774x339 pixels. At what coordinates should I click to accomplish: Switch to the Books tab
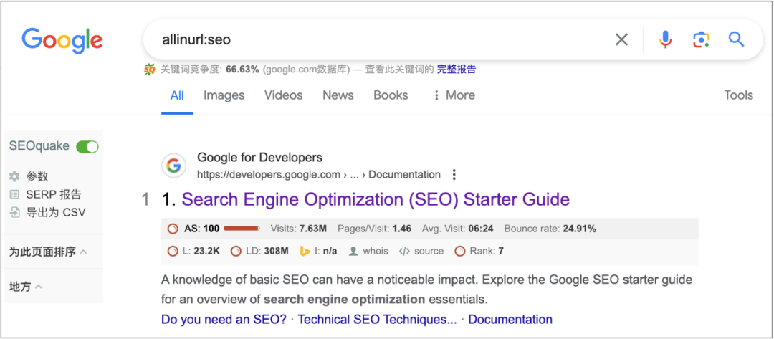391,95
